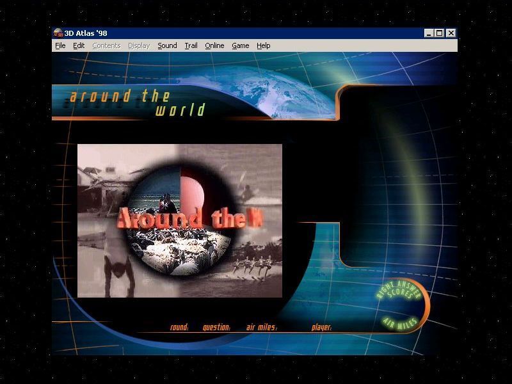Click the 3D Atlas '98 title bar icon
512x384 pixels.
click(58, 33)
